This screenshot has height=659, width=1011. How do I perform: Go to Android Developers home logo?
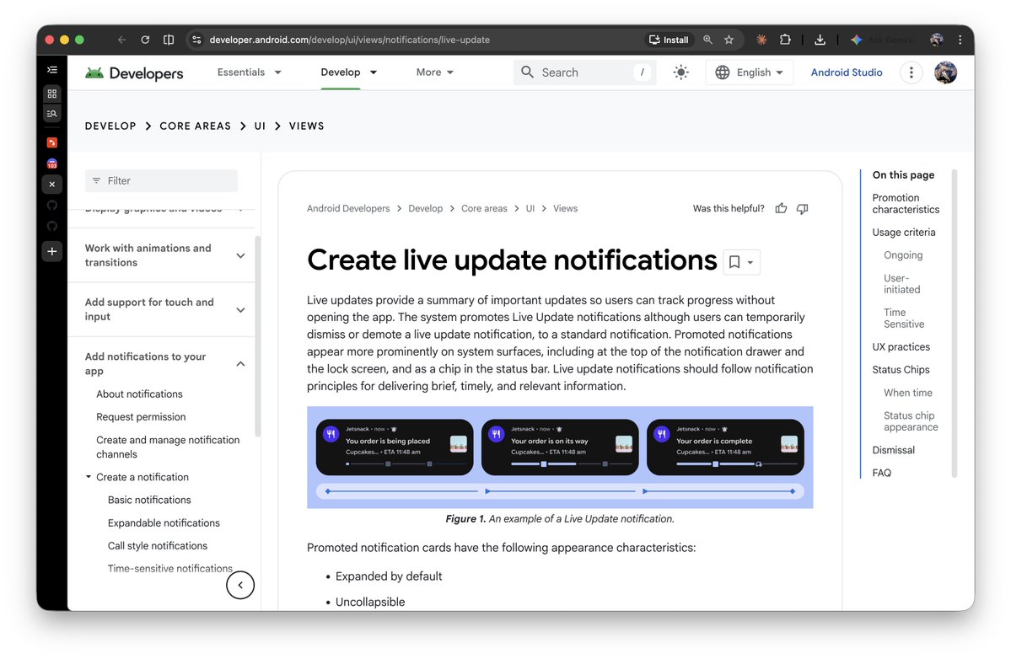(134, 72)
